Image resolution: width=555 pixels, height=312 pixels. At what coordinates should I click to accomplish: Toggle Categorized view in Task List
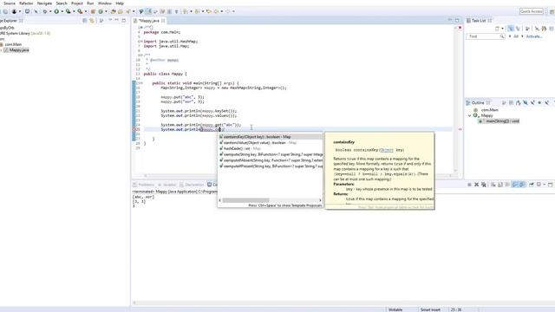tap(511, 29)
